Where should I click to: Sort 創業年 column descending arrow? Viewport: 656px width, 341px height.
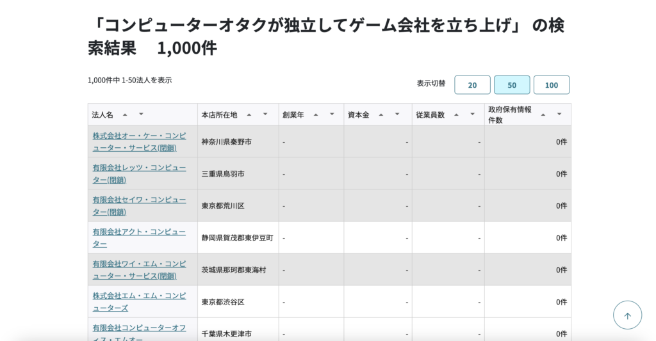click(332, 115)
